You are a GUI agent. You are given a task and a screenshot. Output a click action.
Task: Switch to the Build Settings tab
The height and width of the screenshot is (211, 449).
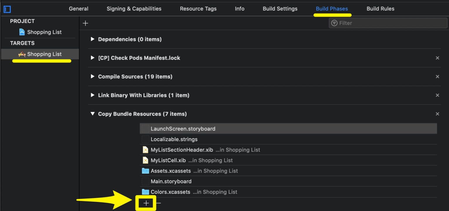280,9
